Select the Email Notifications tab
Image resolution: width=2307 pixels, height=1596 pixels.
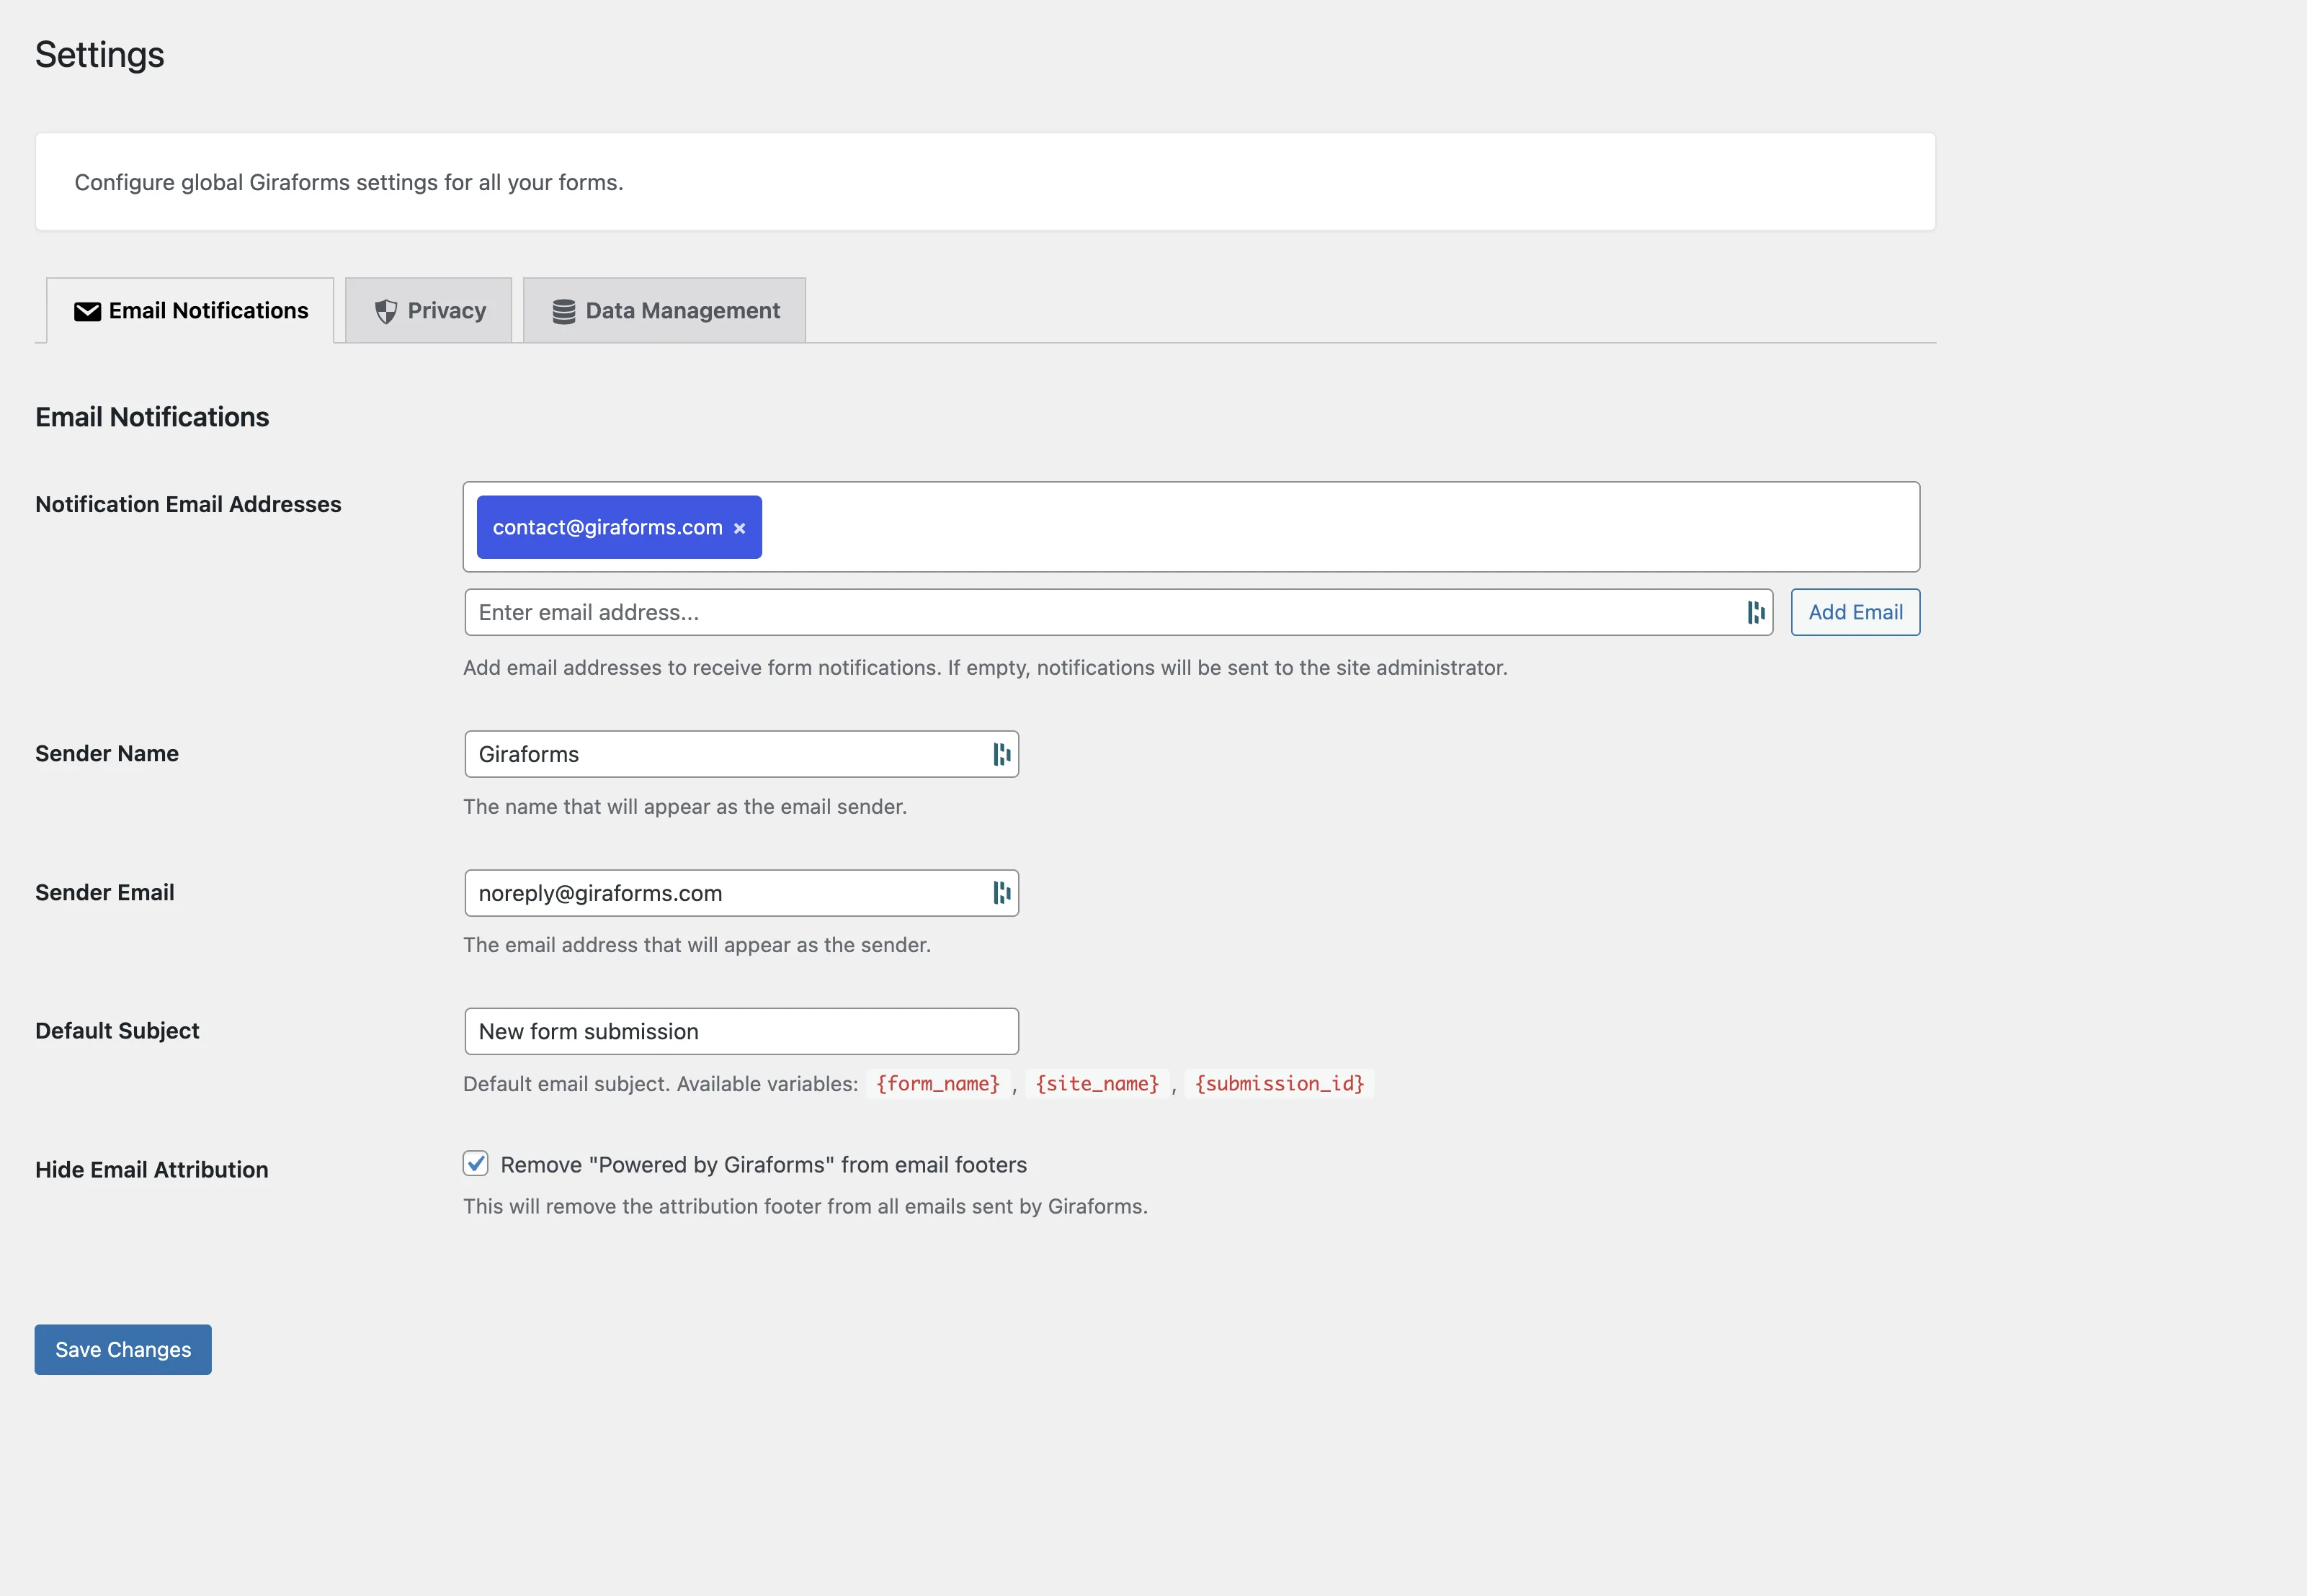[190, 310]
